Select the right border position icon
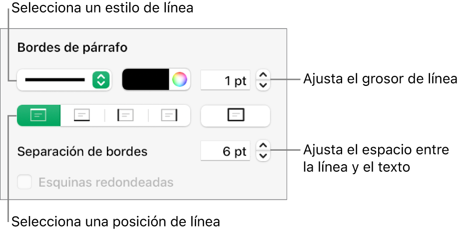This screenshot has width=461, height=235. [x=169, y=115]
